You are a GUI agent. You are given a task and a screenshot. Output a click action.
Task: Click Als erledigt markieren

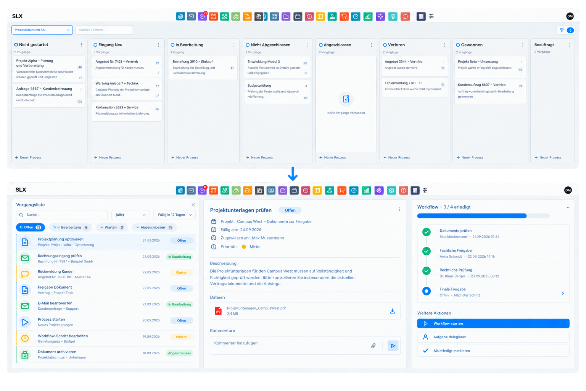click(x=493, y=351)
